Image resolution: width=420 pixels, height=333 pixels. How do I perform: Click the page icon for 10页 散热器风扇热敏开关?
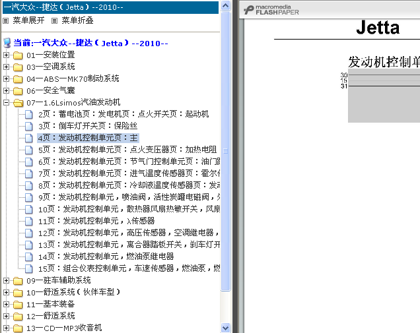[x=29, y=209]
